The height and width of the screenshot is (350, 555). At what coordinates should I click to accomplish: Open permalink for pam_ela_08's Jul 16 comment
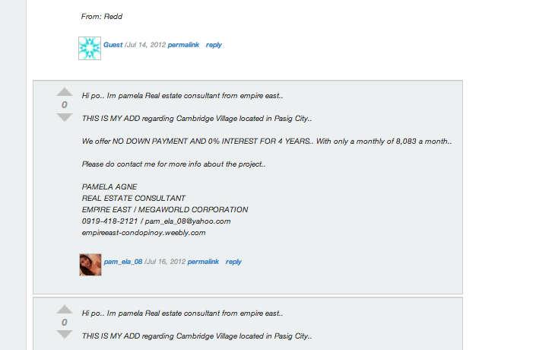coord(203,262)
